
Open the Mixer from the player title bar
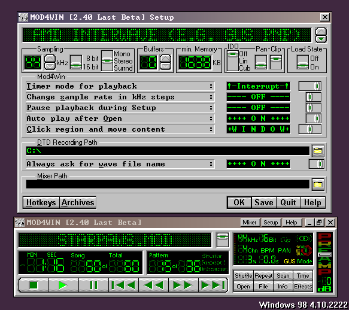click(x=250, y=222)
